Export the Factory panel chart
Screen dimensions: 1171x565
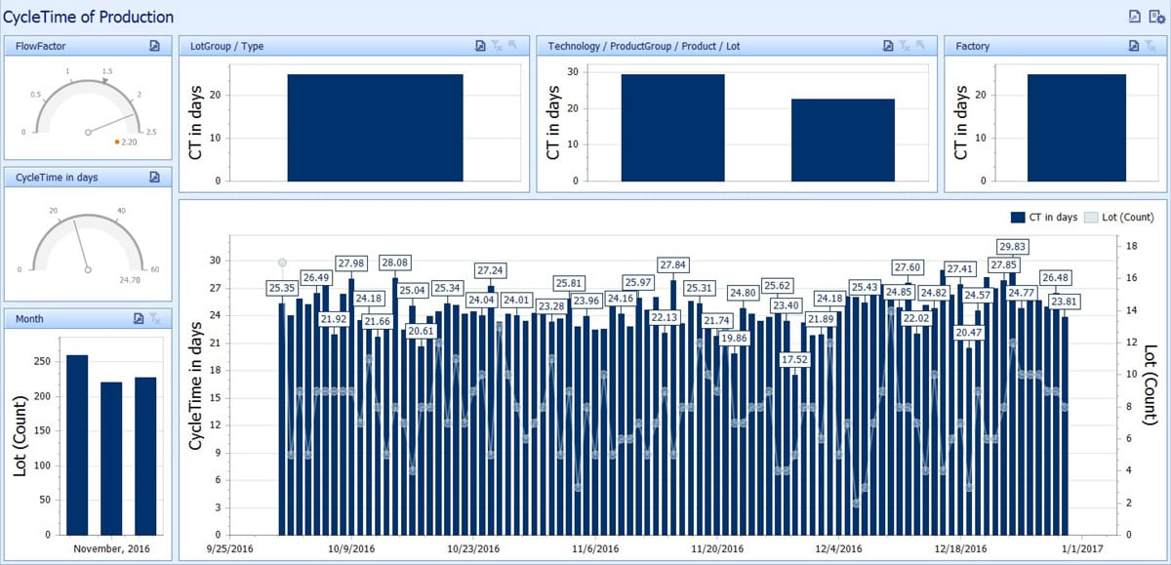[1133, 45]
